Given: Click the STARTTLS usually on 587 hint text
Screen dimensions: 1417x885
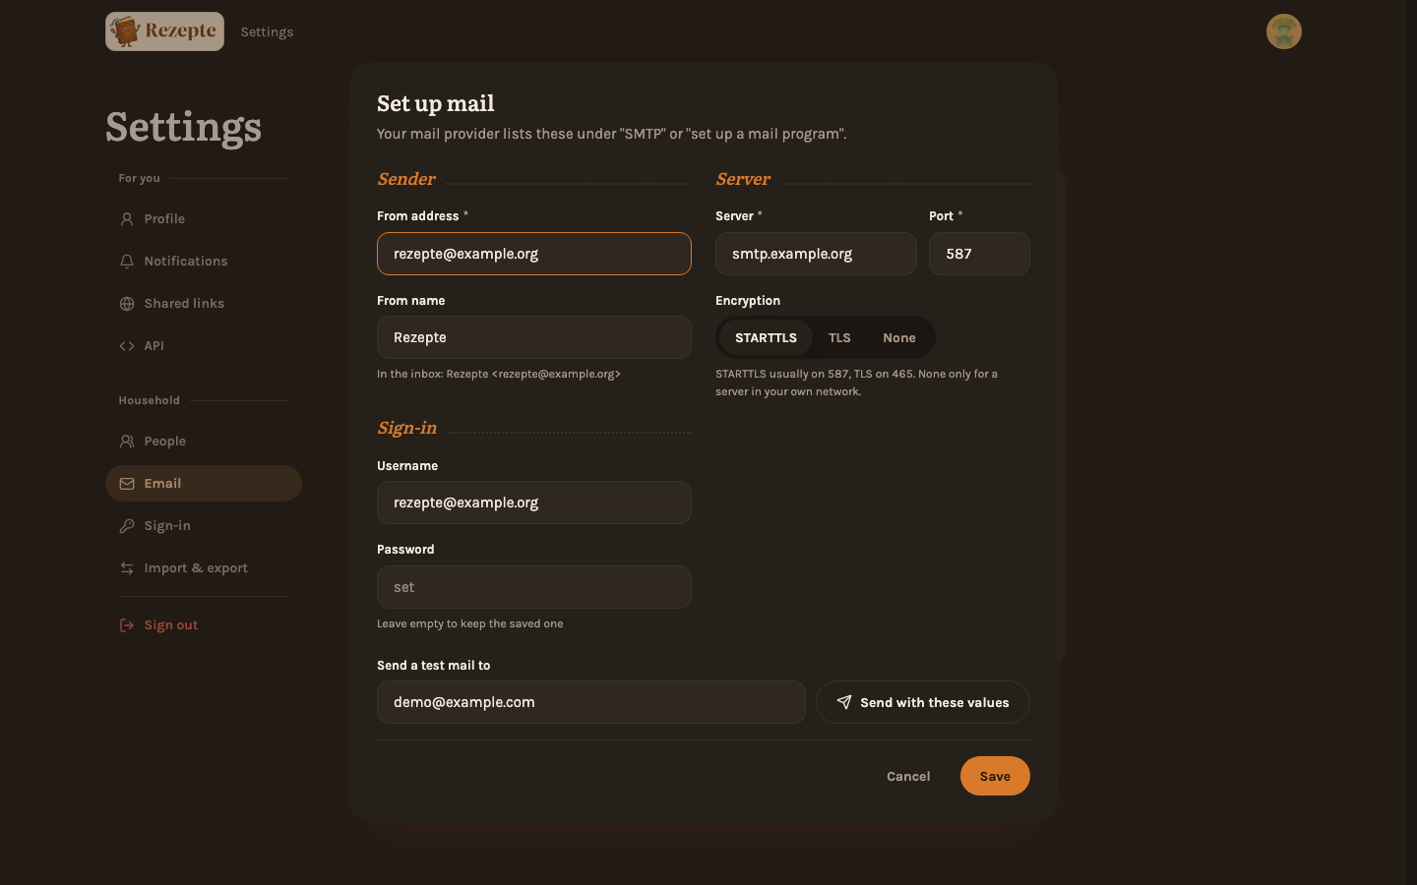Looking at the screenshot, I should 857,383.
